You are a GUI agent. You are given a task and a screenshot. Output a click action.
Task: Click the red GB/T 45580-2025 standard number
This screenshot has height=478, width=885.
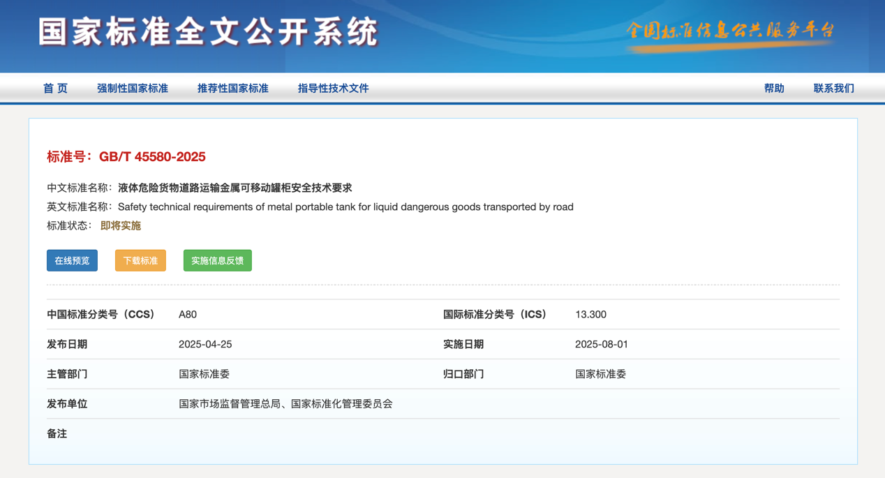(x=152, y=157)
